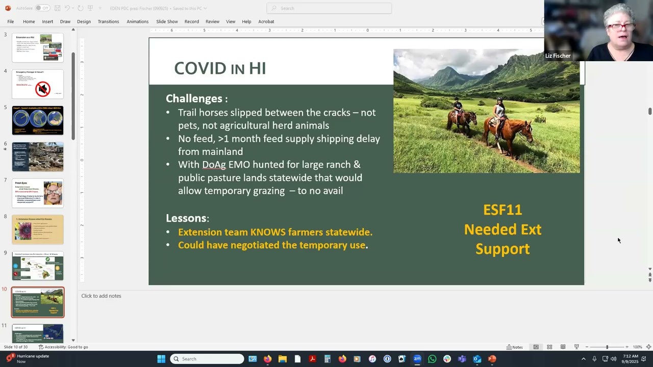Screen dimensions: 653x367
Task: Open the View tab
Action: (231, 21)
